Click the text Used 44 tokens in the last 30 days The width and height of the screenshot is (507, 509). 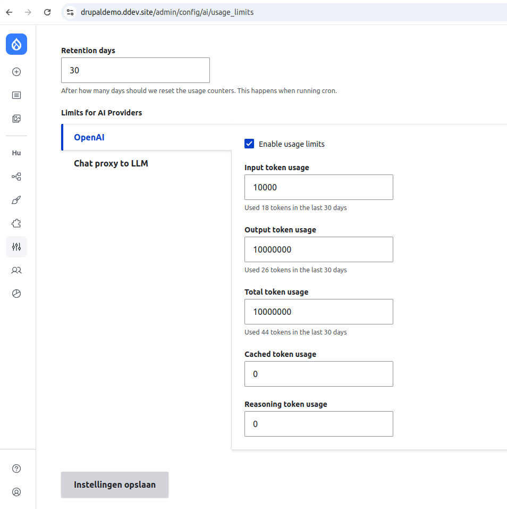[x=295, y=332]
